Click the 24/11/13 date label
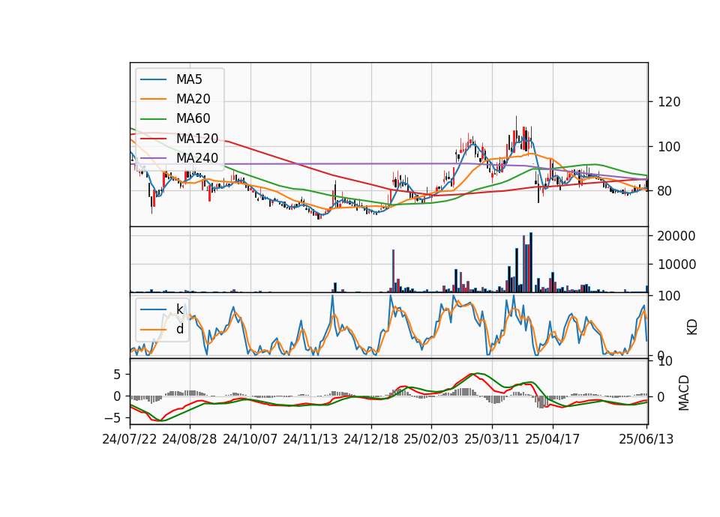This screenshot has height=517, width=720. (310, 439)
